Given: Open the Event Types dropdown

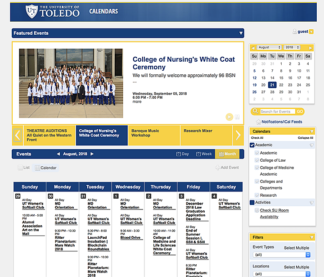Looking at the screenshot, I should click(282, 254).
